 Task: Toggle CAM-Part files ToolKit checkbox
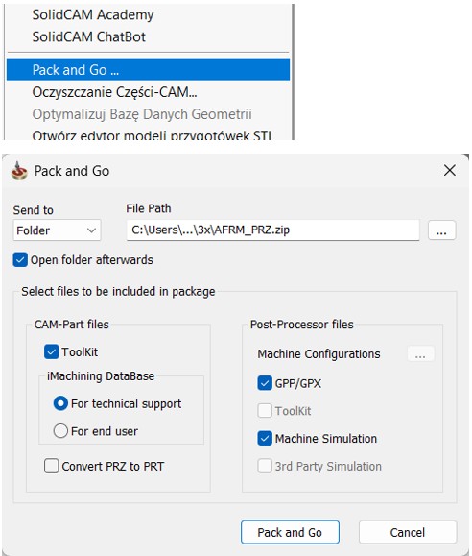52,352
